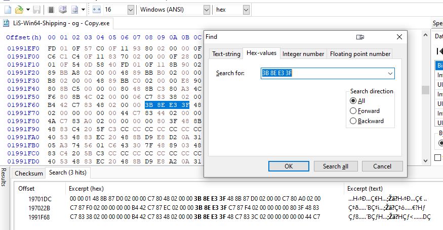Click the hex editor vertical scrollbar thumb
Viewport: 443px width, 230px height.
[x=426, y=90]
